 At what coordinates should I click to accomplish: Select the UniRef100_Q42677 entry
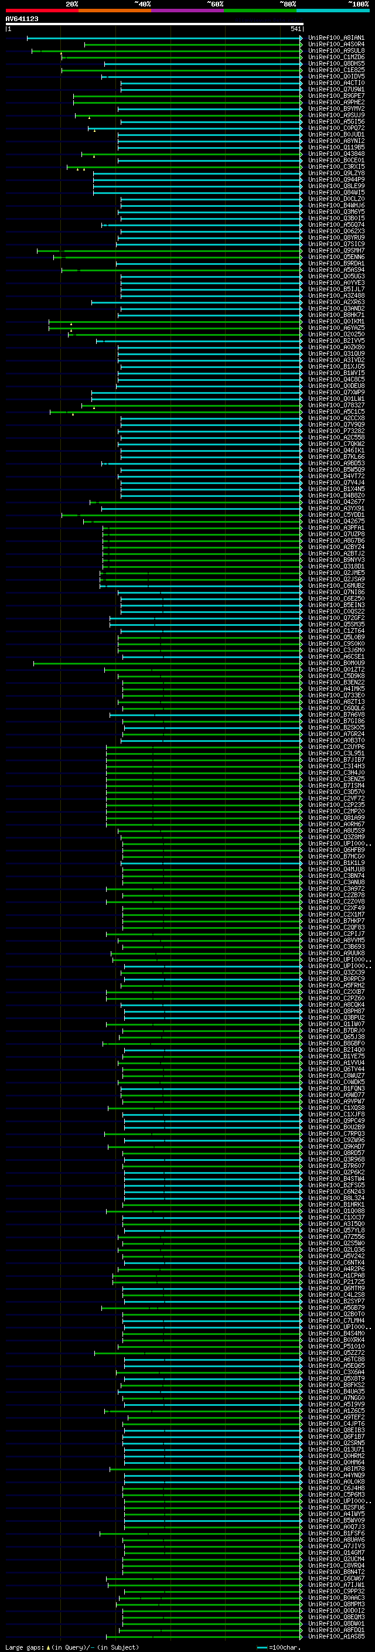point(336,502)
